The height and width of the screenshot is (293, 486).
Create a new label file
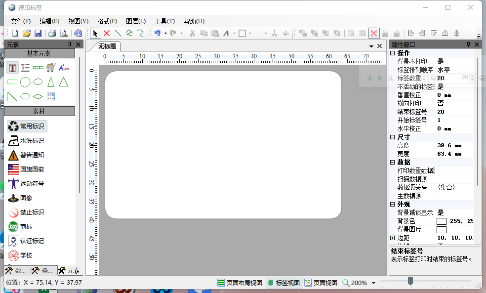[15, 33]
